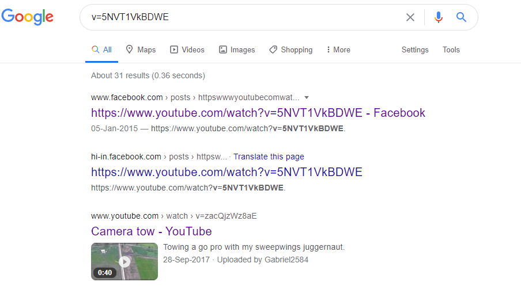Start voice search with the microphone icon

click(x=439, y=17)
